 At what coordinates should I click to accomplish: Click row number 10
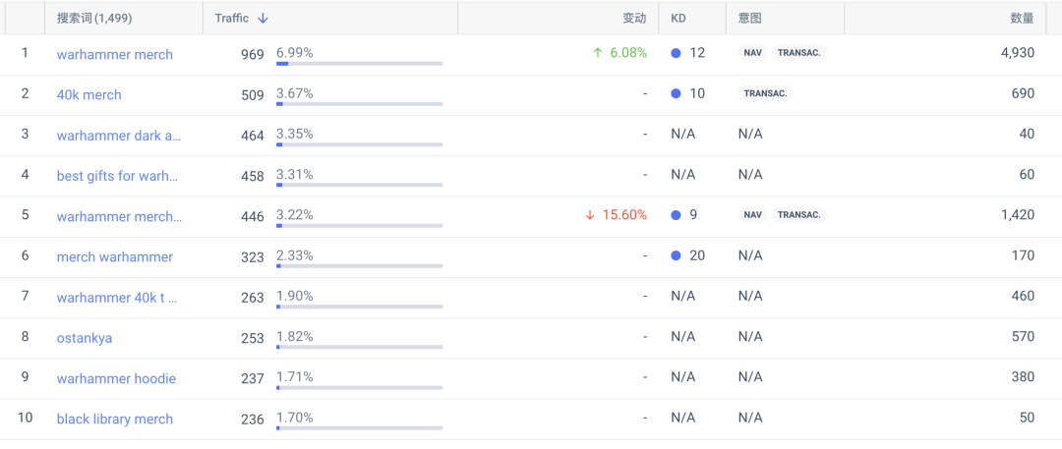[x=25, y=418]
